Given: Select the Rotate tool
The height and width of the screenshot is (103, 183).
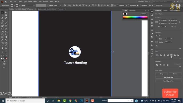Looking at the screenshot, I should click(3, 29).
